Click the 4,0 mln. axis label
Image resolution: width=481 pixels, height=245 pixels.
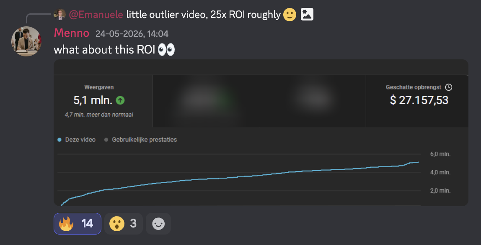pyautogui.click(x=440, y=172)
